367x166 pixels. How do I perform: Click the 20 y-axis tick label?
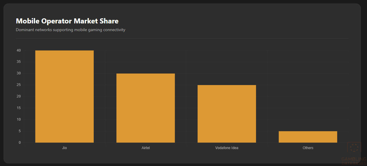click(19, 97)
